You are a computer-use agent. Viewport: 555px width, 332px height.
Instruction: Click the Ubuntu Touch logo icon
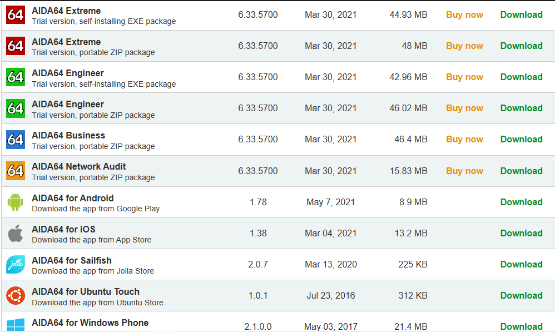[16, 296]
